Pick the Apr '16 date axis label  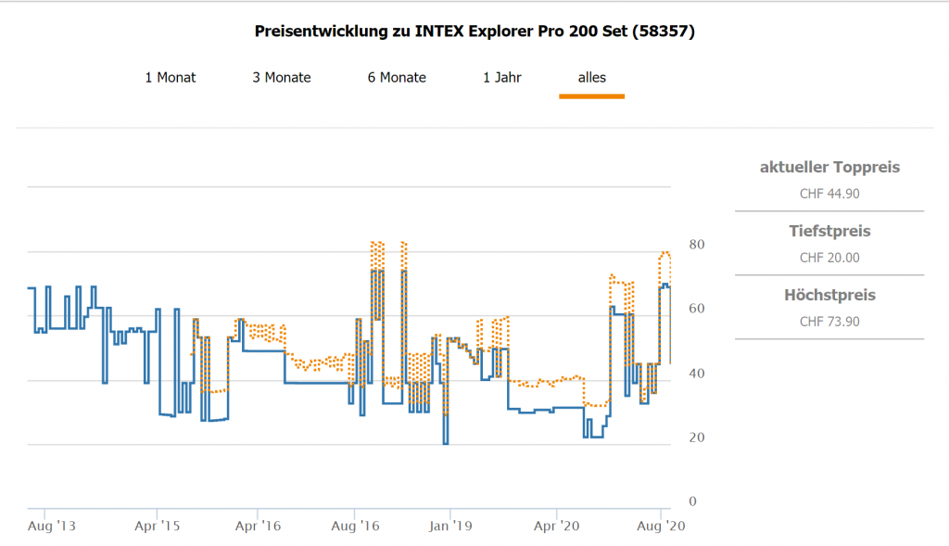(x=259, y=526)
